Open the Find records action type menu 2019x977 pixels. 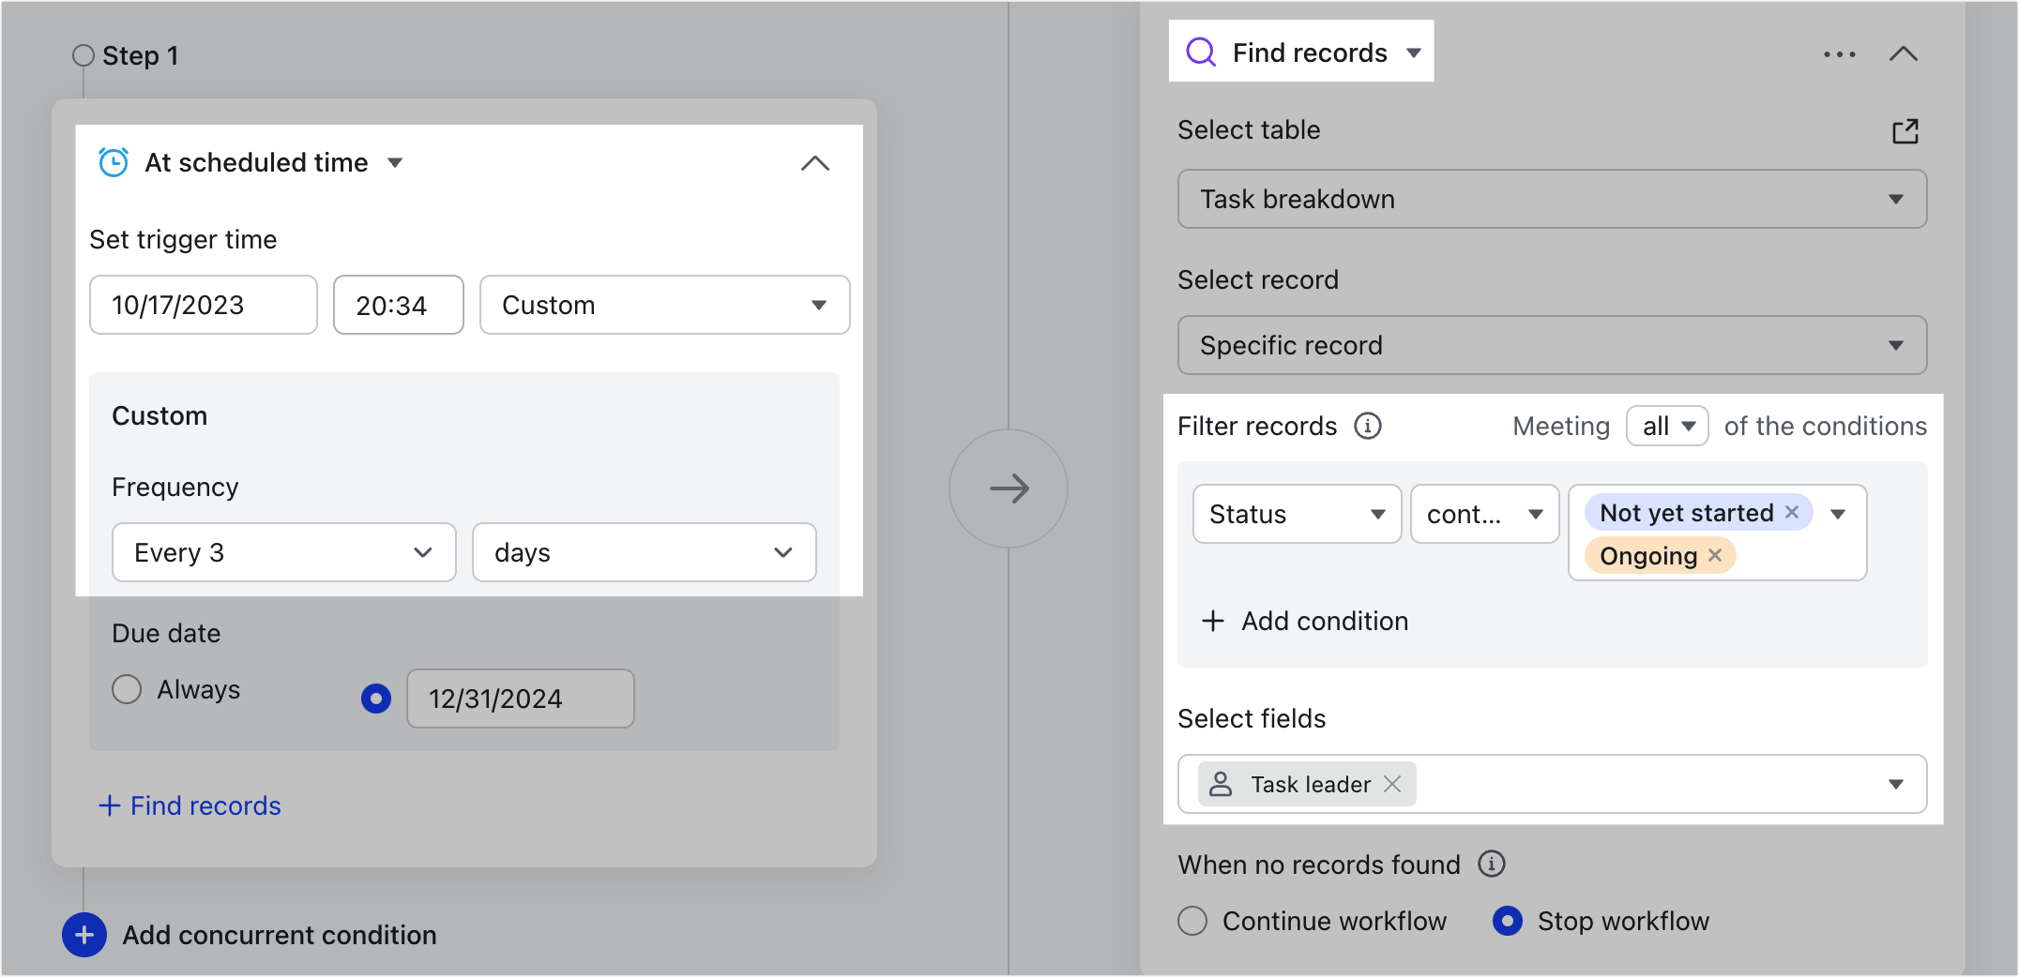coord(1414,53)
